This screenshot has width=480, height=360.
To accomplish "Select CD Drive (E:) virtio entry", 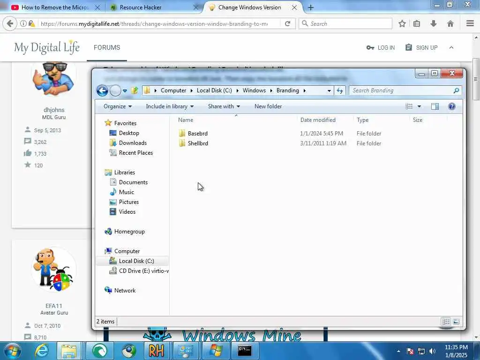I will (143, 271).
